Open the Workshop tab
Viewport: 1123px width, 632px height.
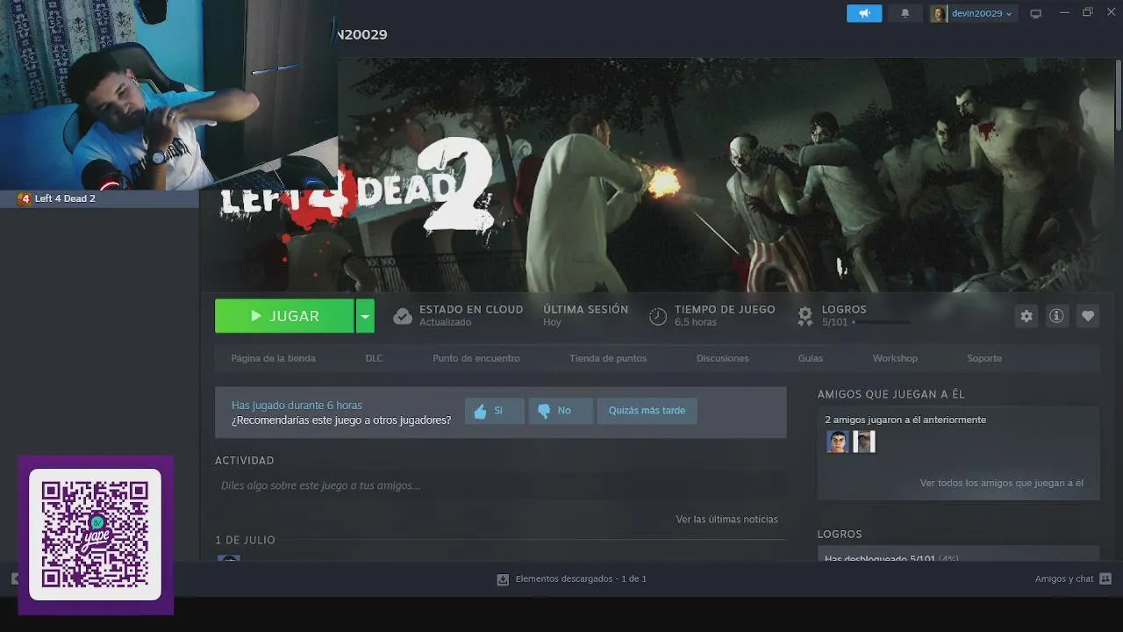(895, 358)
